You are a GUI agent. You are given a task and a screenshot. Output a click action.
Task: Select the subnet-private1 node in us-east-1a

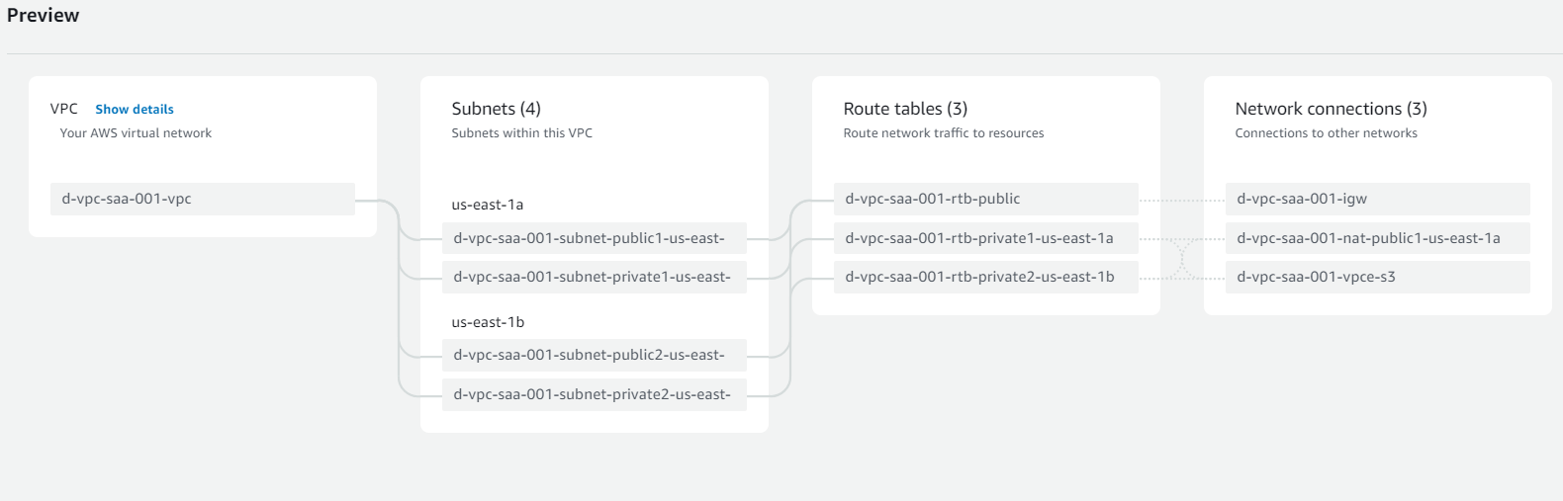pos(594,277)
